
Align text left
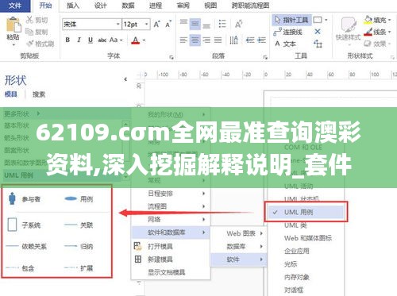pyautogui.click(x=183, y=40)
